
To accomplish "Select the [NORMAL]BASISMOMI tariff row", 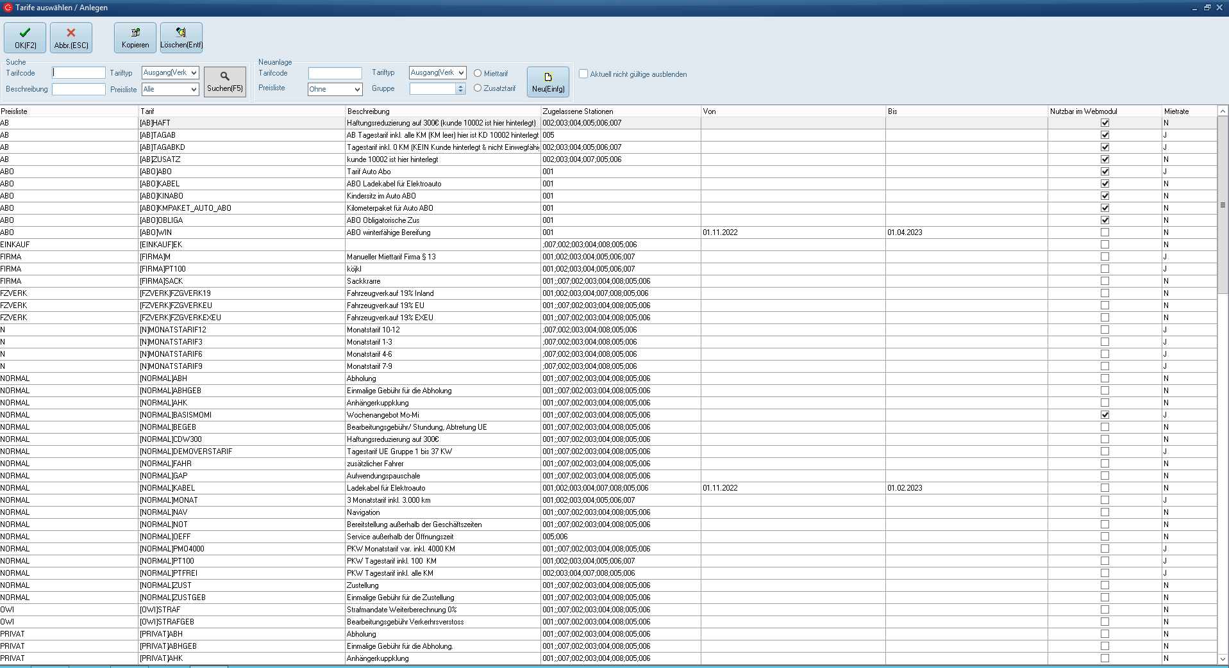I will (x=176, y=415).
